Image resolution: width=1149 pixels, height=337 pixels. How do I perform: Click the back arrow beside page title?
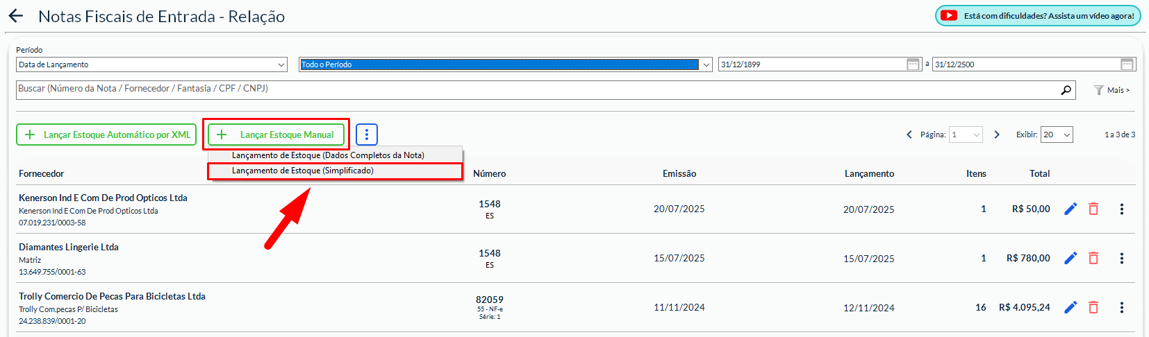coord(15,16)
